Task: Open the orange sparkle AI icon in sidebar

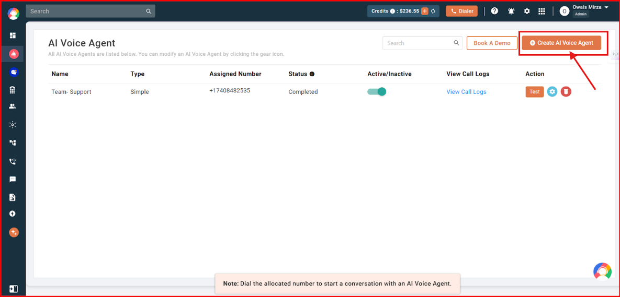Action: (14, 232)
